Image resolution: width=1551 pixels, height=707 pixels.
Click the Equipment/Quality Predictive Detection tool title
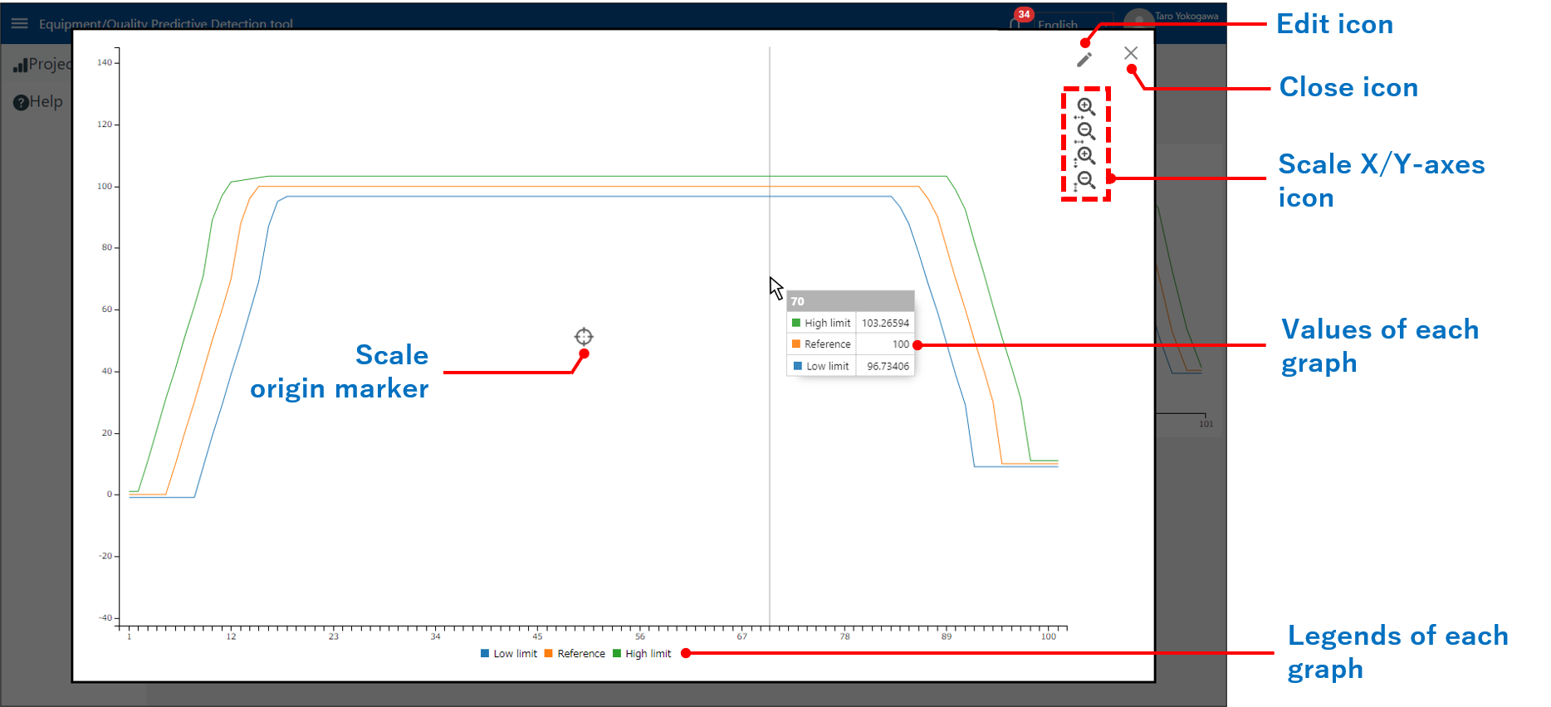(x=166, y=24)
